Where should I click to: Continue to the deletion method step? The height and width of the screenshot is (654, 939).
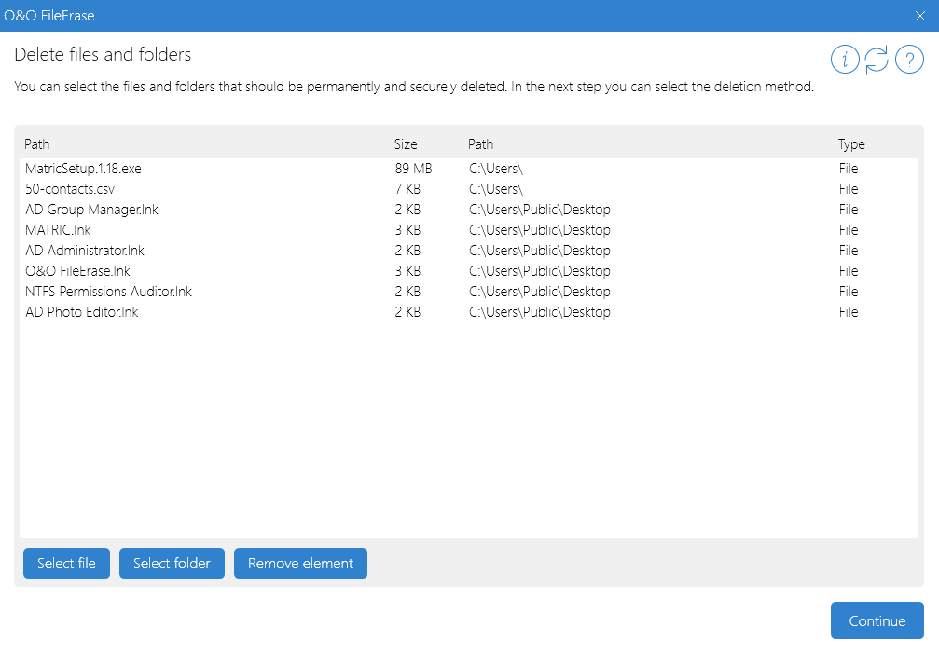[877, 621]
